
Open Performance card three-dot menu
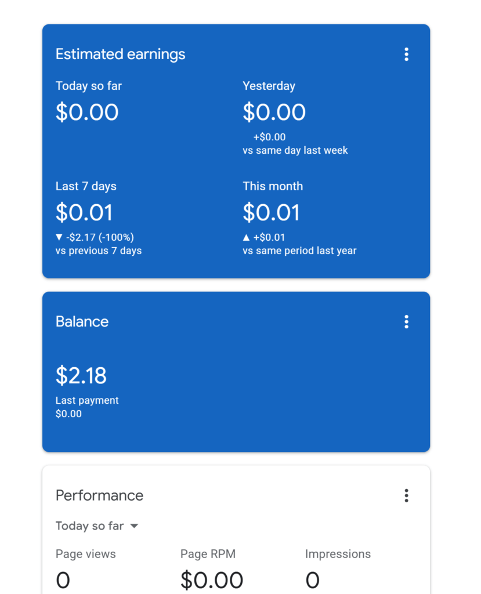(406, 495)
